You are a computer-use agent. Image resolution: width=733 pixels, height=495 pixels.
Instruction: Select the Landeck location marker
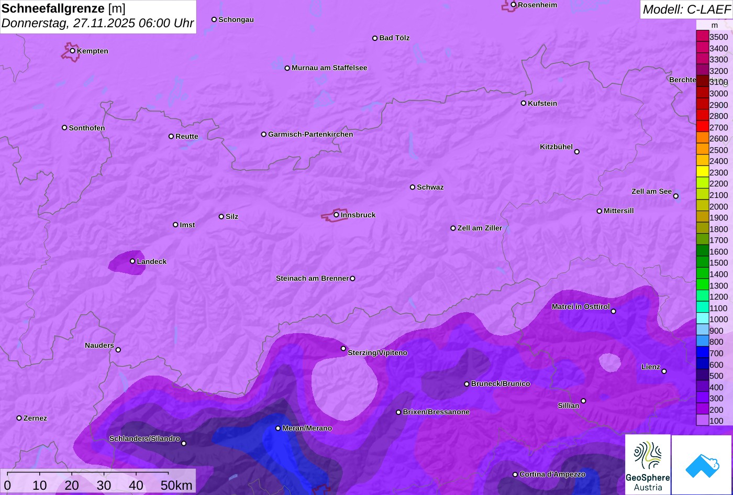point(132,261)
